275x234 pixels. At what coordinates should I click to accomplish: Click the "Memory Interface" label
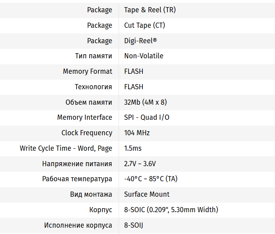85,117
